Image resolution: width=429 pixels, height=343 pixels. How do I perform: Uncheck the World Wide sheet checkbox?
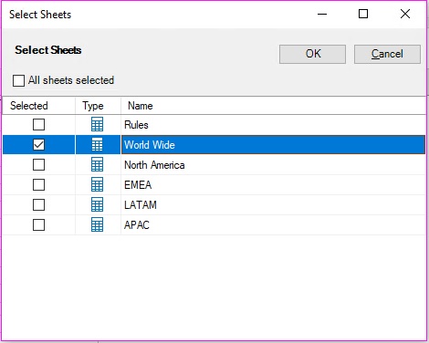coord(38,144)
